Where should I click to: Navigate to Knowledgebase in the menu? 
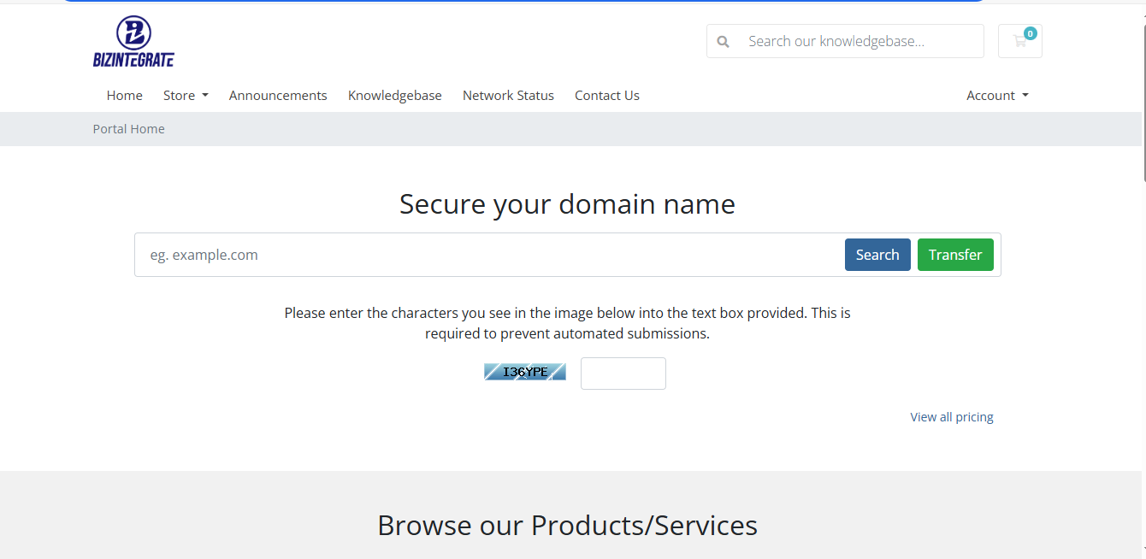394,96
